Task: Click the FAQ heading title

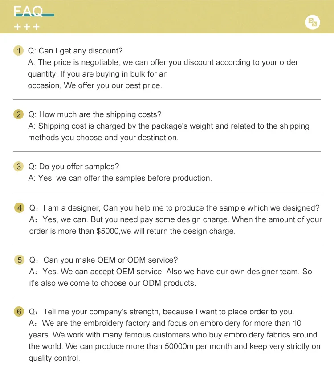Action: [28, 11]
